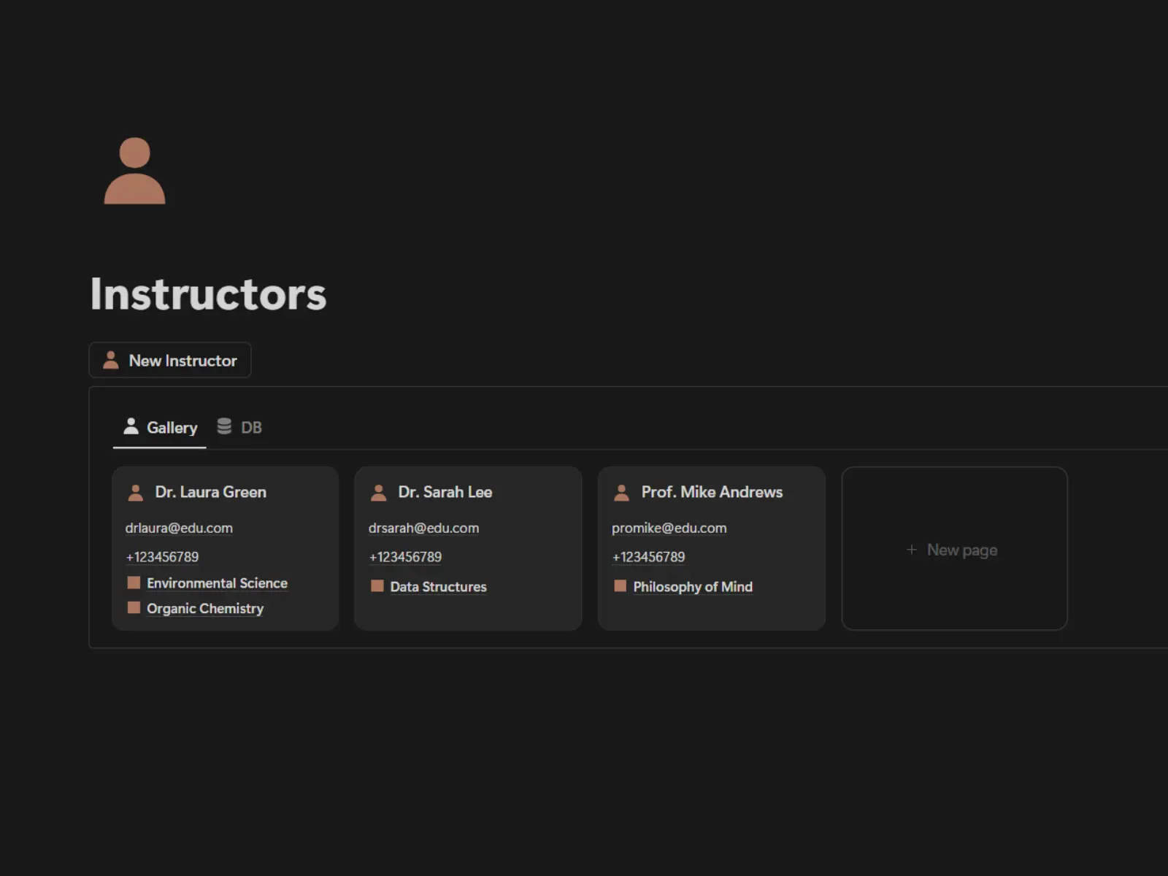The height and width of the screenshot is (876, 1168).
Task: Open the Organic Chemistry course link
Action: 205,608
